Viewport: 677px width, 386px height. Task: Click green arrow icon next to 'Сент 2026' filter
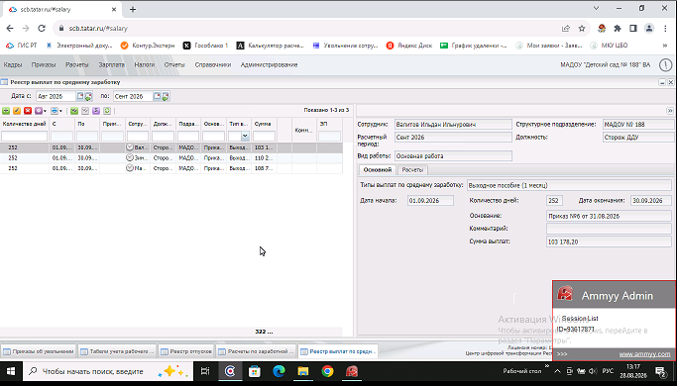pos(166,96)
